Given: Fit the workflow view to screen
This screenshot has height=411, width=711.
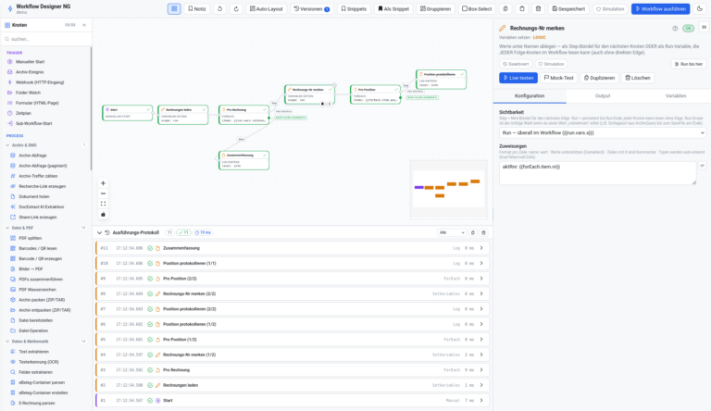Looking at the screenshot, I should click(103, 205).
